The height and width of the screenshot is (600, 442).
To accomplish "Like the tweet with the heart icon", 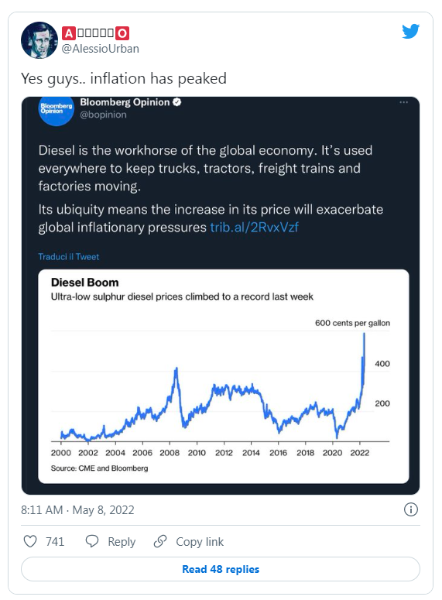I will [30, 541].
